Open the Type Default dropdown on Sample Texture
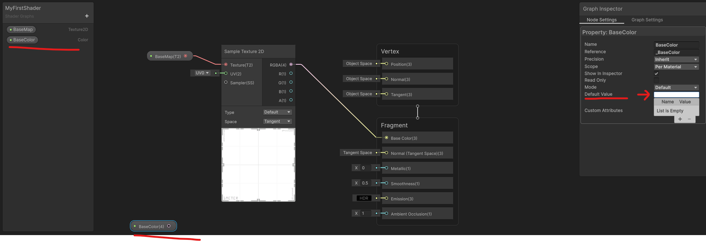 (277, 112)
